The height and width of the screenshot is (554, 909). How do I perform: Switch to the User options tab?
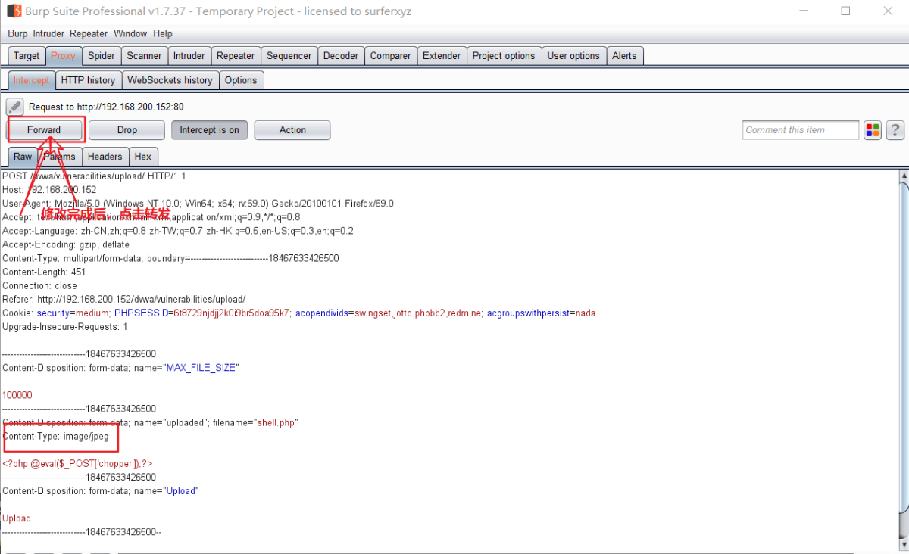(x=573, y=56)
